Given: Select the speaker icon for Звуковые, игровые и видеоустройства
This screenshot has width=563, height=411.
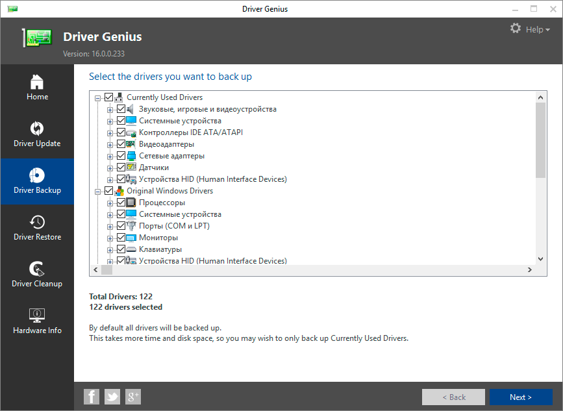Looking at the screenshot, I should pos(131,109).
